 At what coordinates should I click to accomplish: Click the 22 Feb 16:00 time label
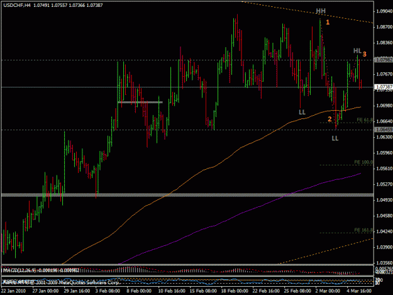click(x=266, y=291)
